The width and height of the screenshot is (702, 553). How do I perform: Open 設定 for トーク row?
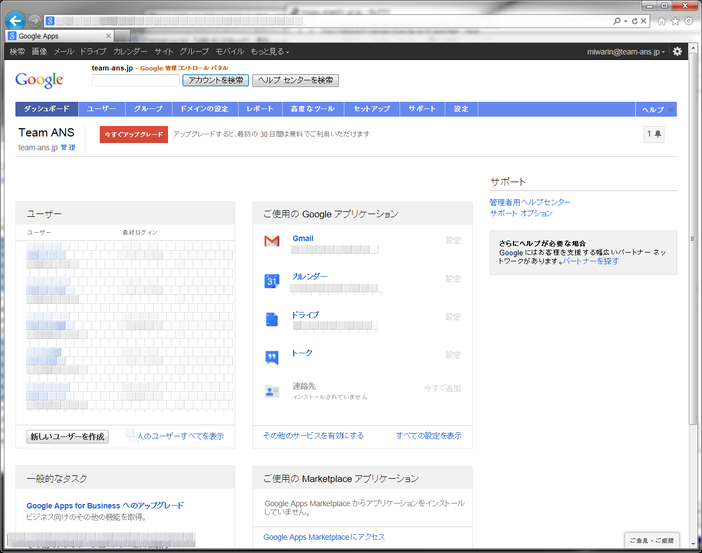pyautogui.click(x=453, y=355)
